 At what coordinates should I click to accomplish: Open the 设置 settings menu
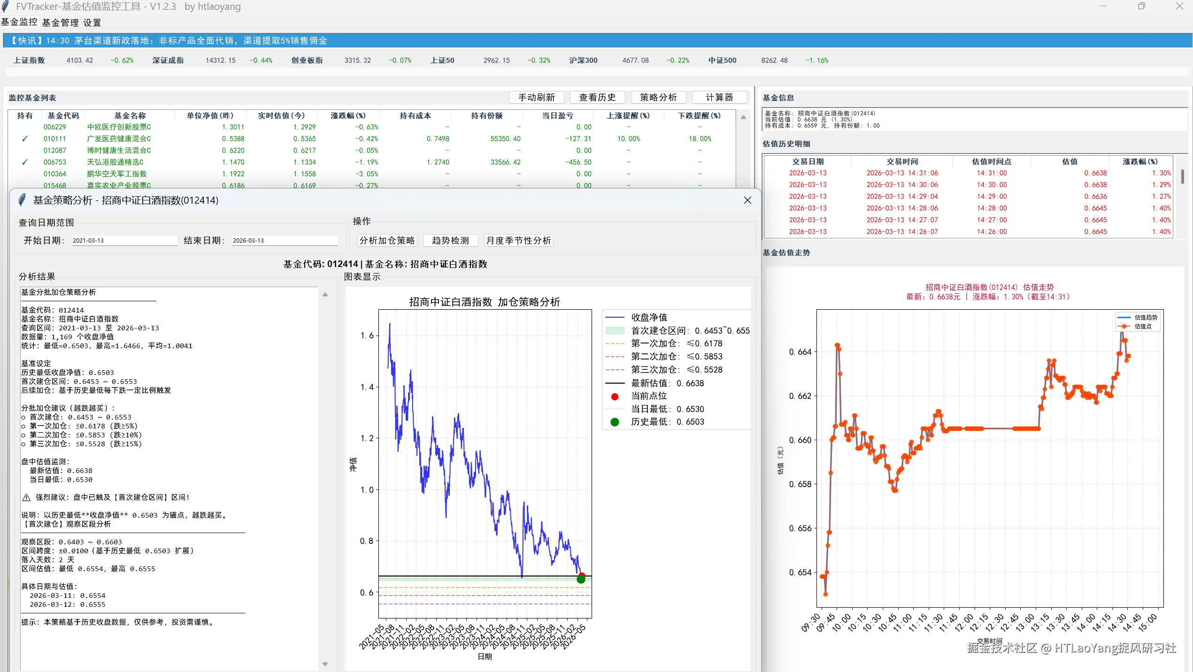92,22
